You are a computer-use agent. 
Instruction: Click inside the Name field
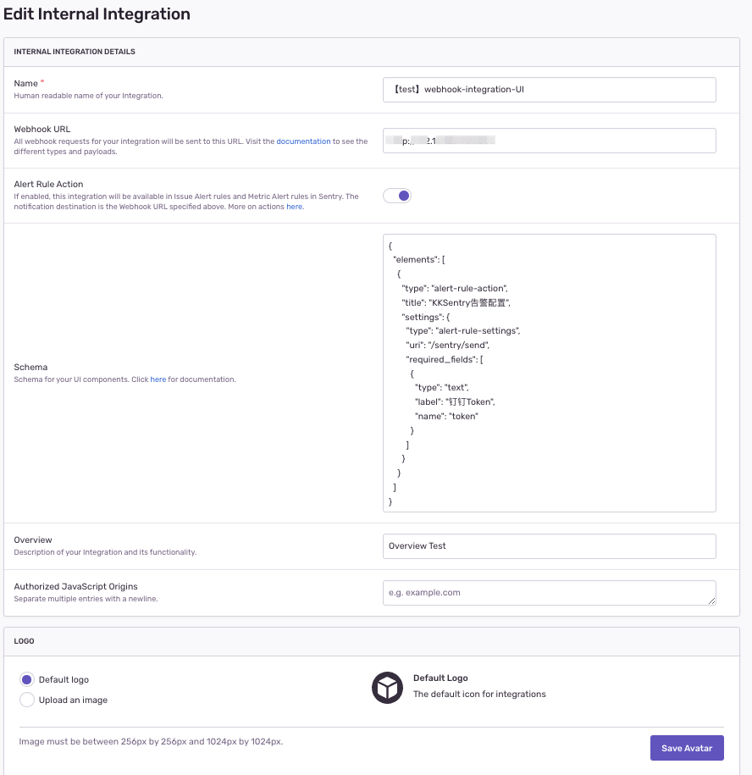549,89
